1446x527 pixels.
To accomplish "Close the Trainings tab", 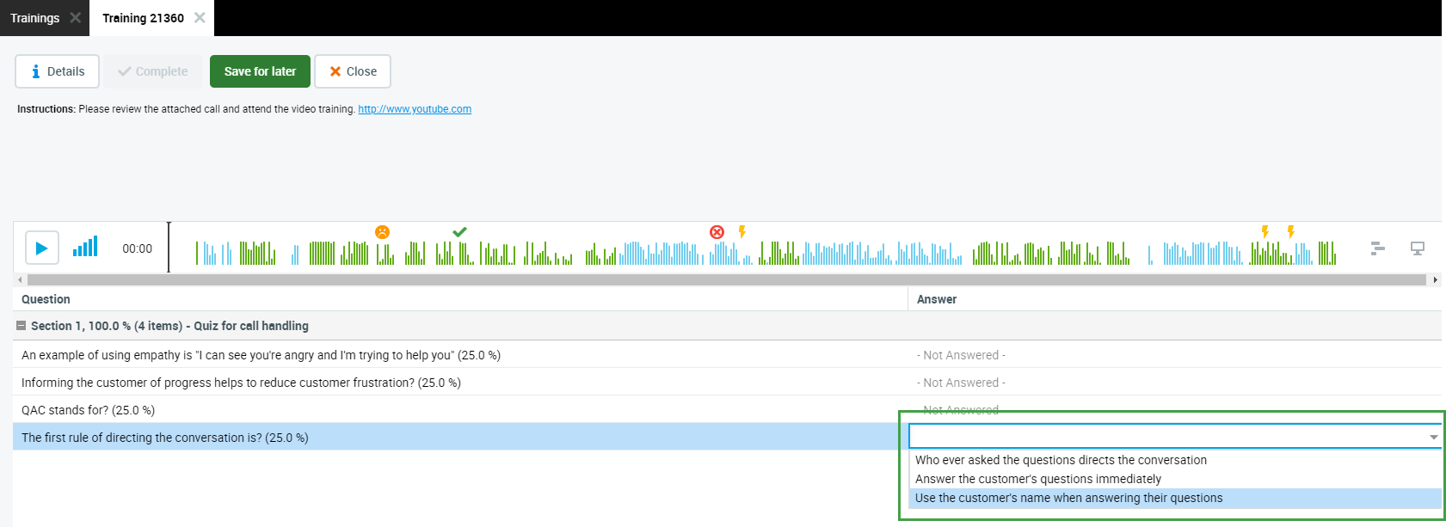I will click(76, 18).
